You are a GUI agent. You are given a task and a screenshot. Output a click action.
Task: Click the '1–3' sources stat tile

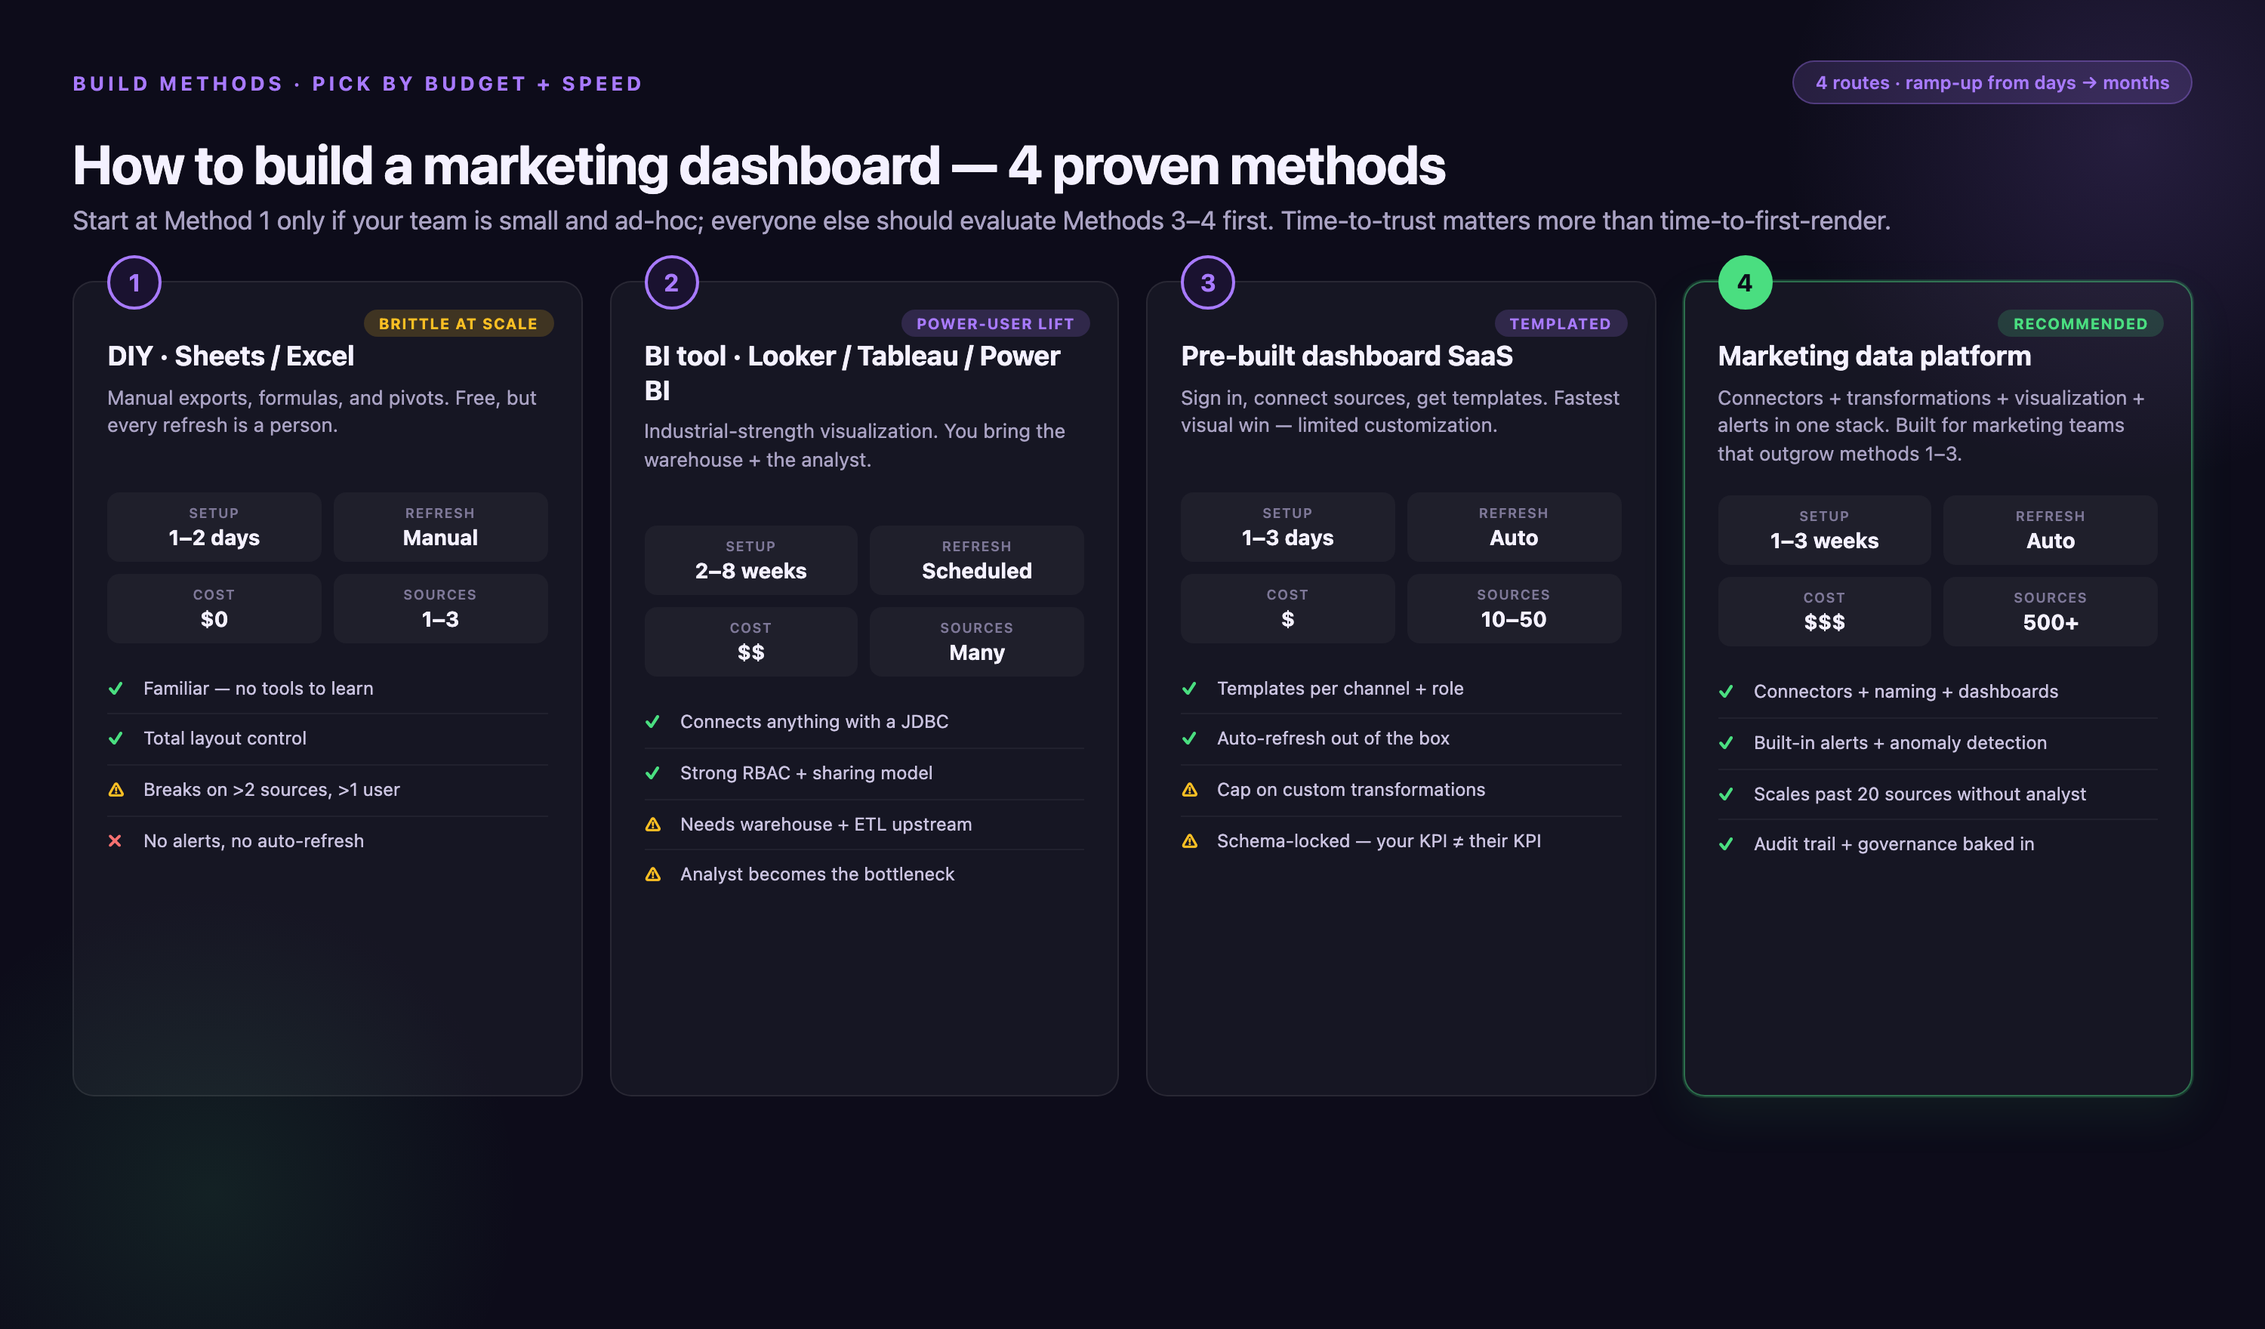pos(440,609)
